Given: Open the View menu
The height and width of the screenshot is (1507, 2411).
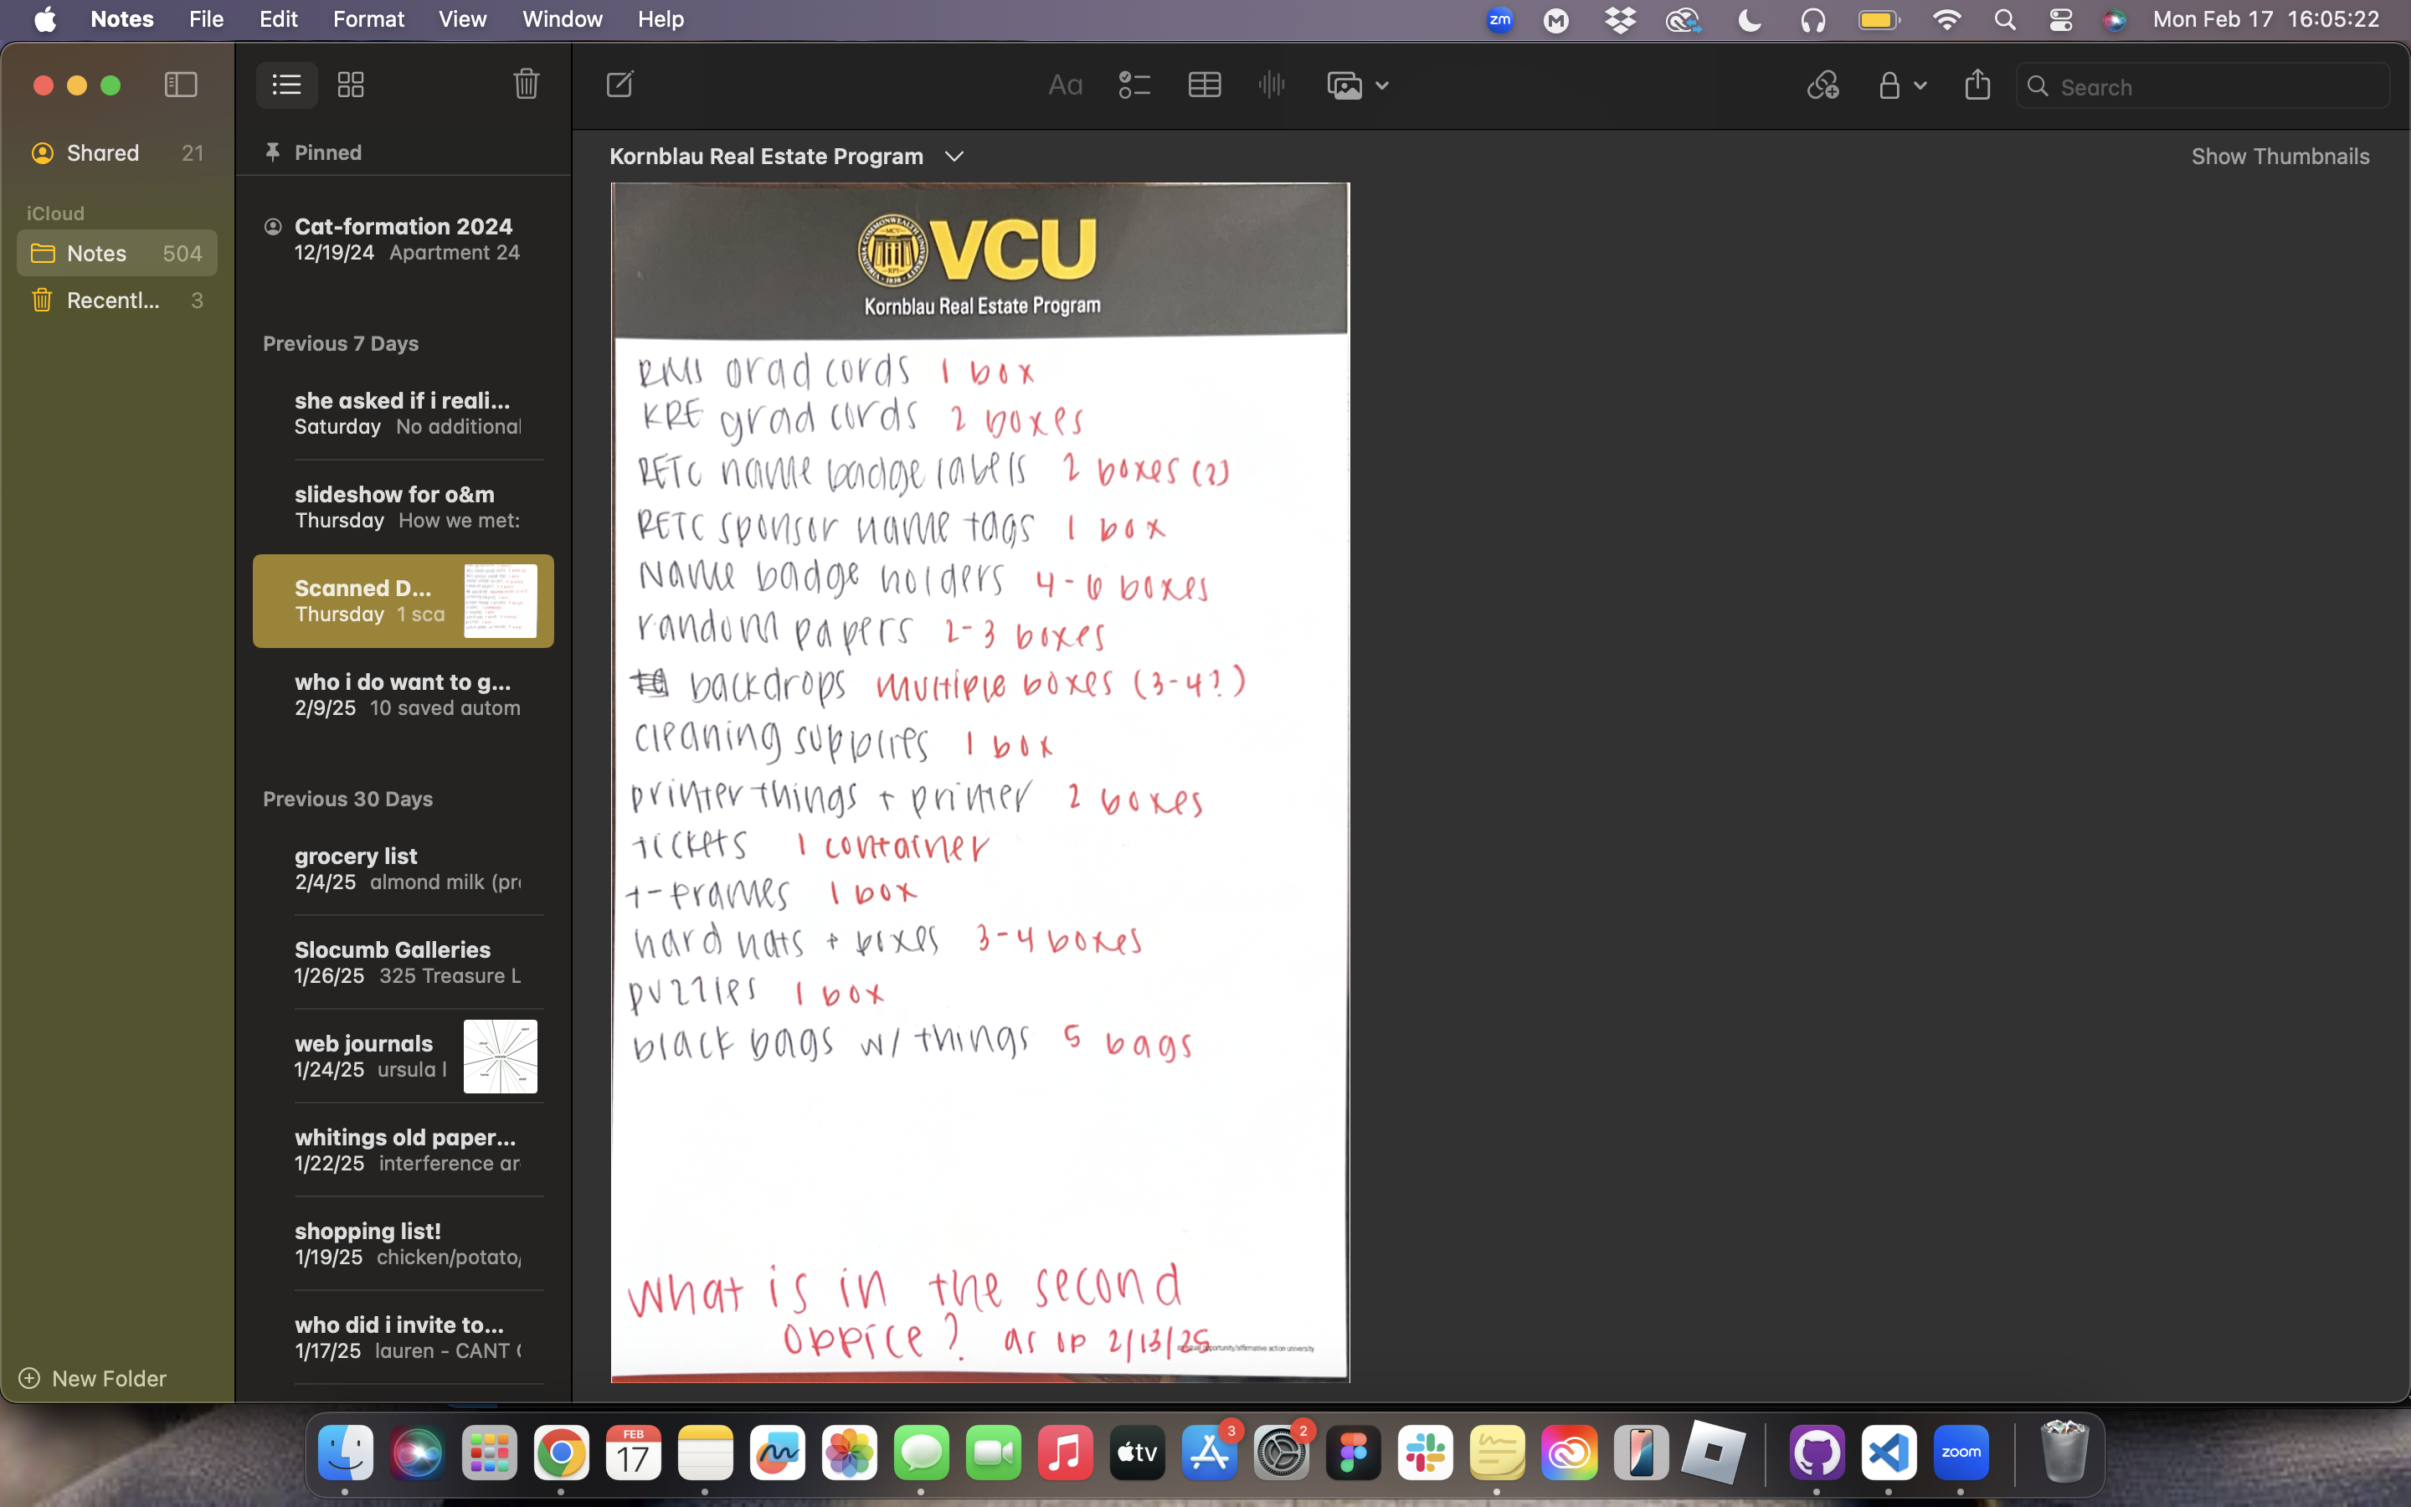Looking at the screenshot, I should (461, 19).
